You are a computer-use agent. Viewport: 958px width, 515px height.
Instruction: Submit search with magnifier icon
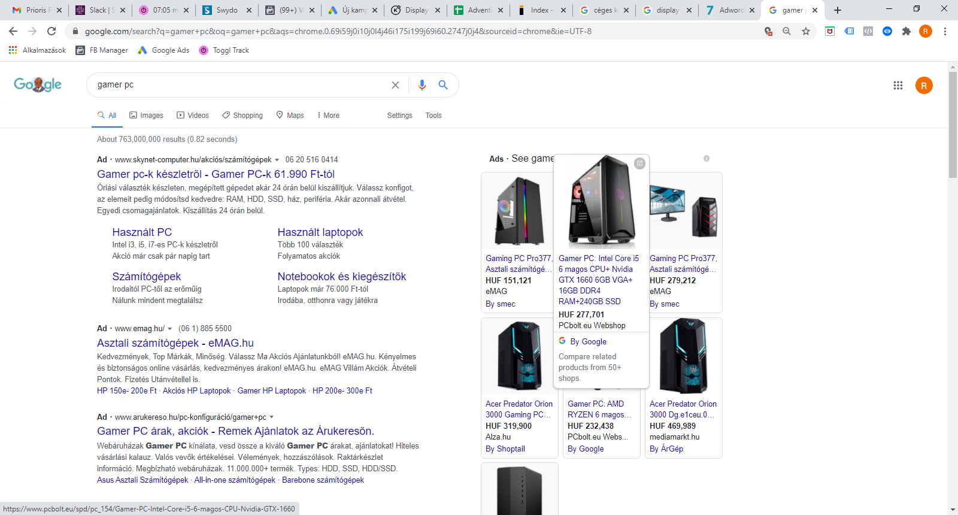click(443, 85)
